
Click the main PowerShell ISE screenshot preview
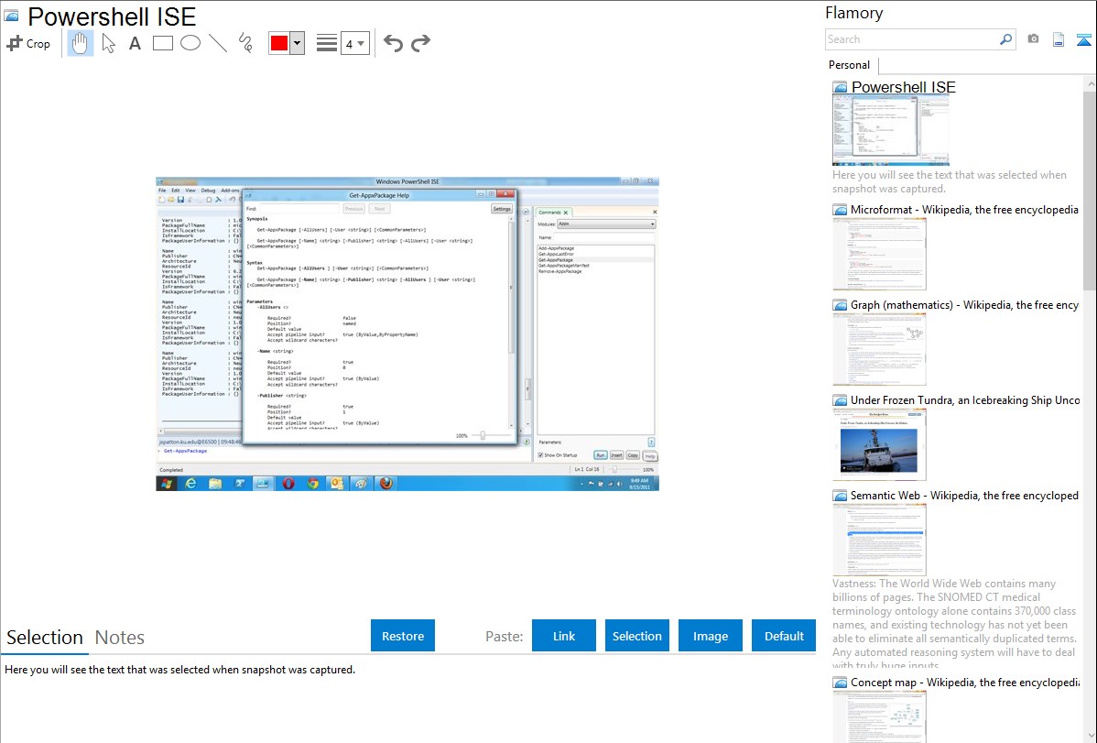[407, 334]
